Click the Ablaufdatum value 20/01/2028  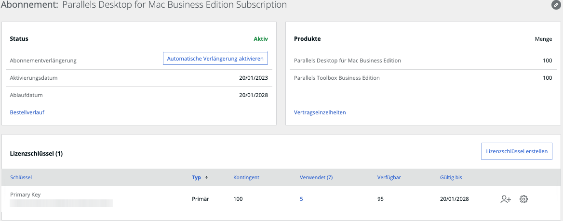coord(254,95)
